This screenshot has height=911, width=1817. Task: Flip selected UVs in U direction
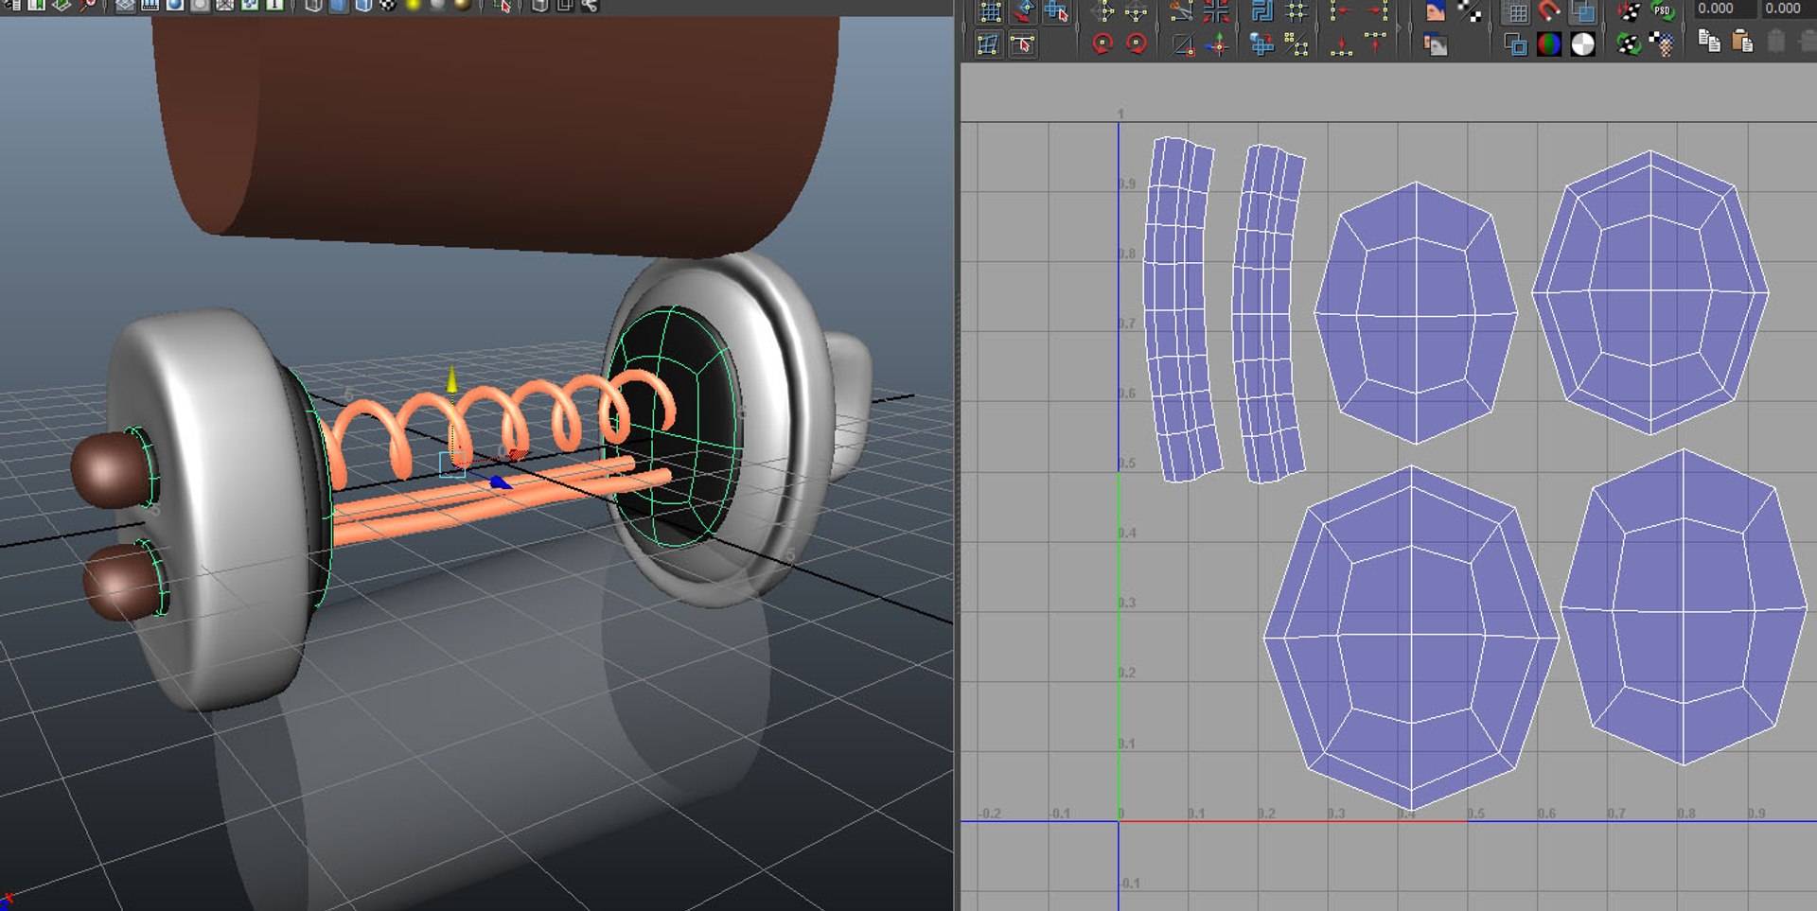(1103, 11)
